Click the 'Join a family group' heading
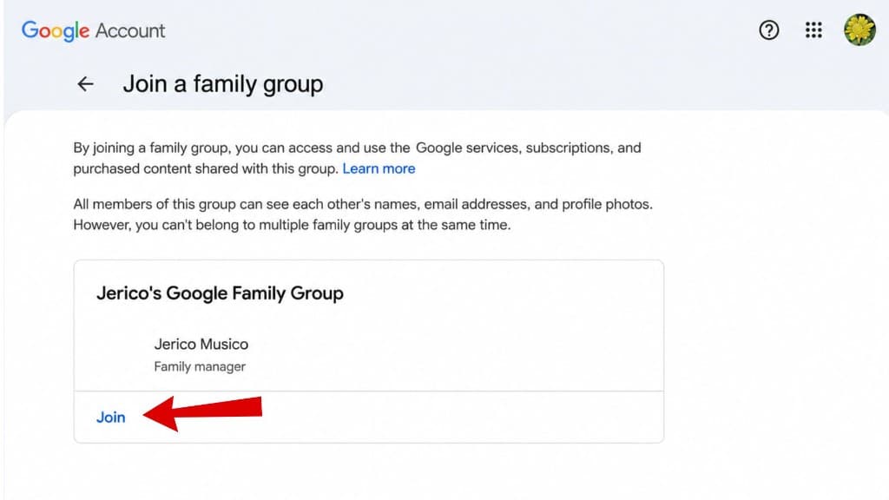Screen dimensions: 889x500 (223, 84)
